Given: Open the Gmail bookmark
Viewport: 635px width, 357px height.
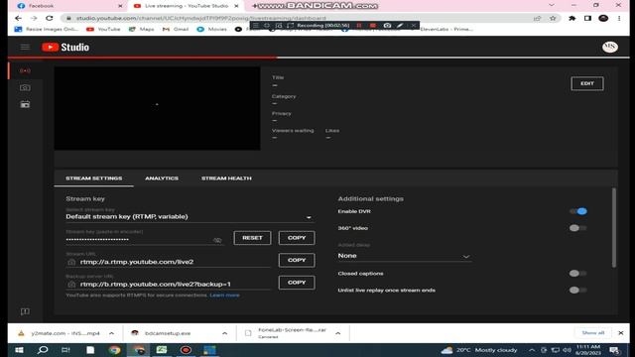Looking at the screenshot, I should (176, 29).
